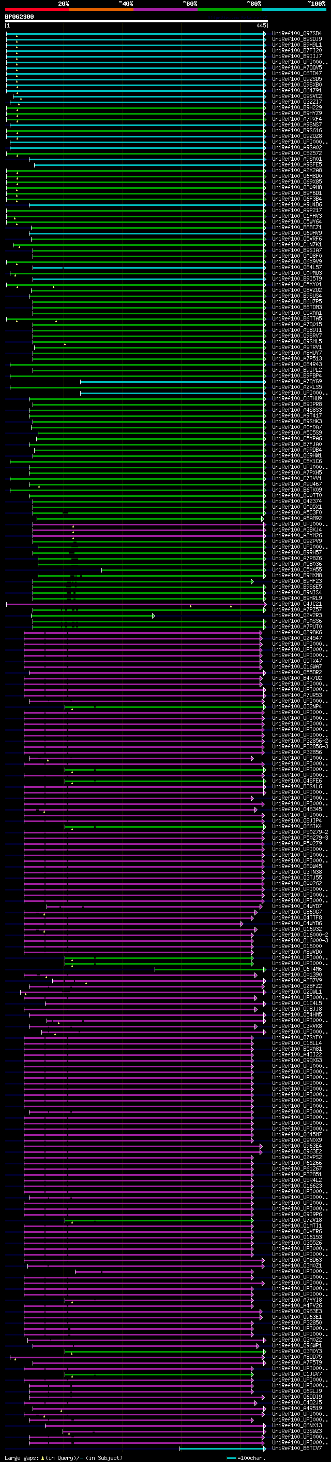Open hit UniRef100_B9H9L1

click(297, 45)
